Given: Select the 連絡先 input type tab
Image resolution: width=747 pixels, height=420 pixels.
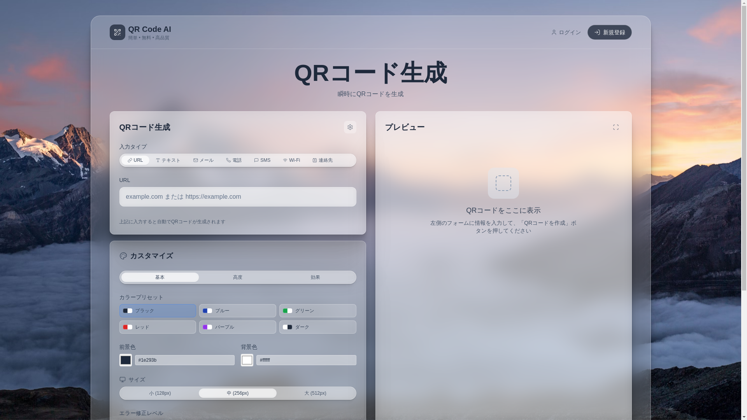Looking at the screenshot, I should (x=322, y=160).
